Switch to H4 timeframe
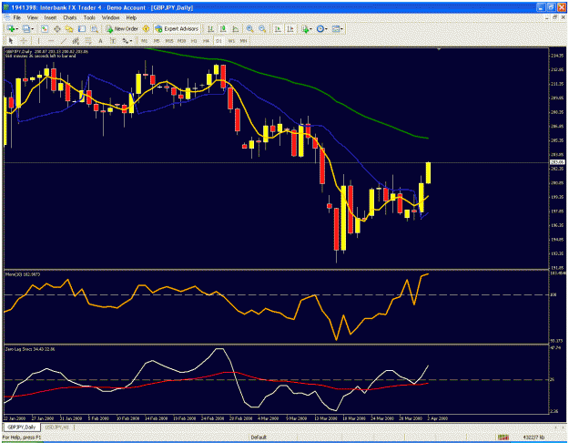Viewport: 569px width, 443px height. (207, 41)
